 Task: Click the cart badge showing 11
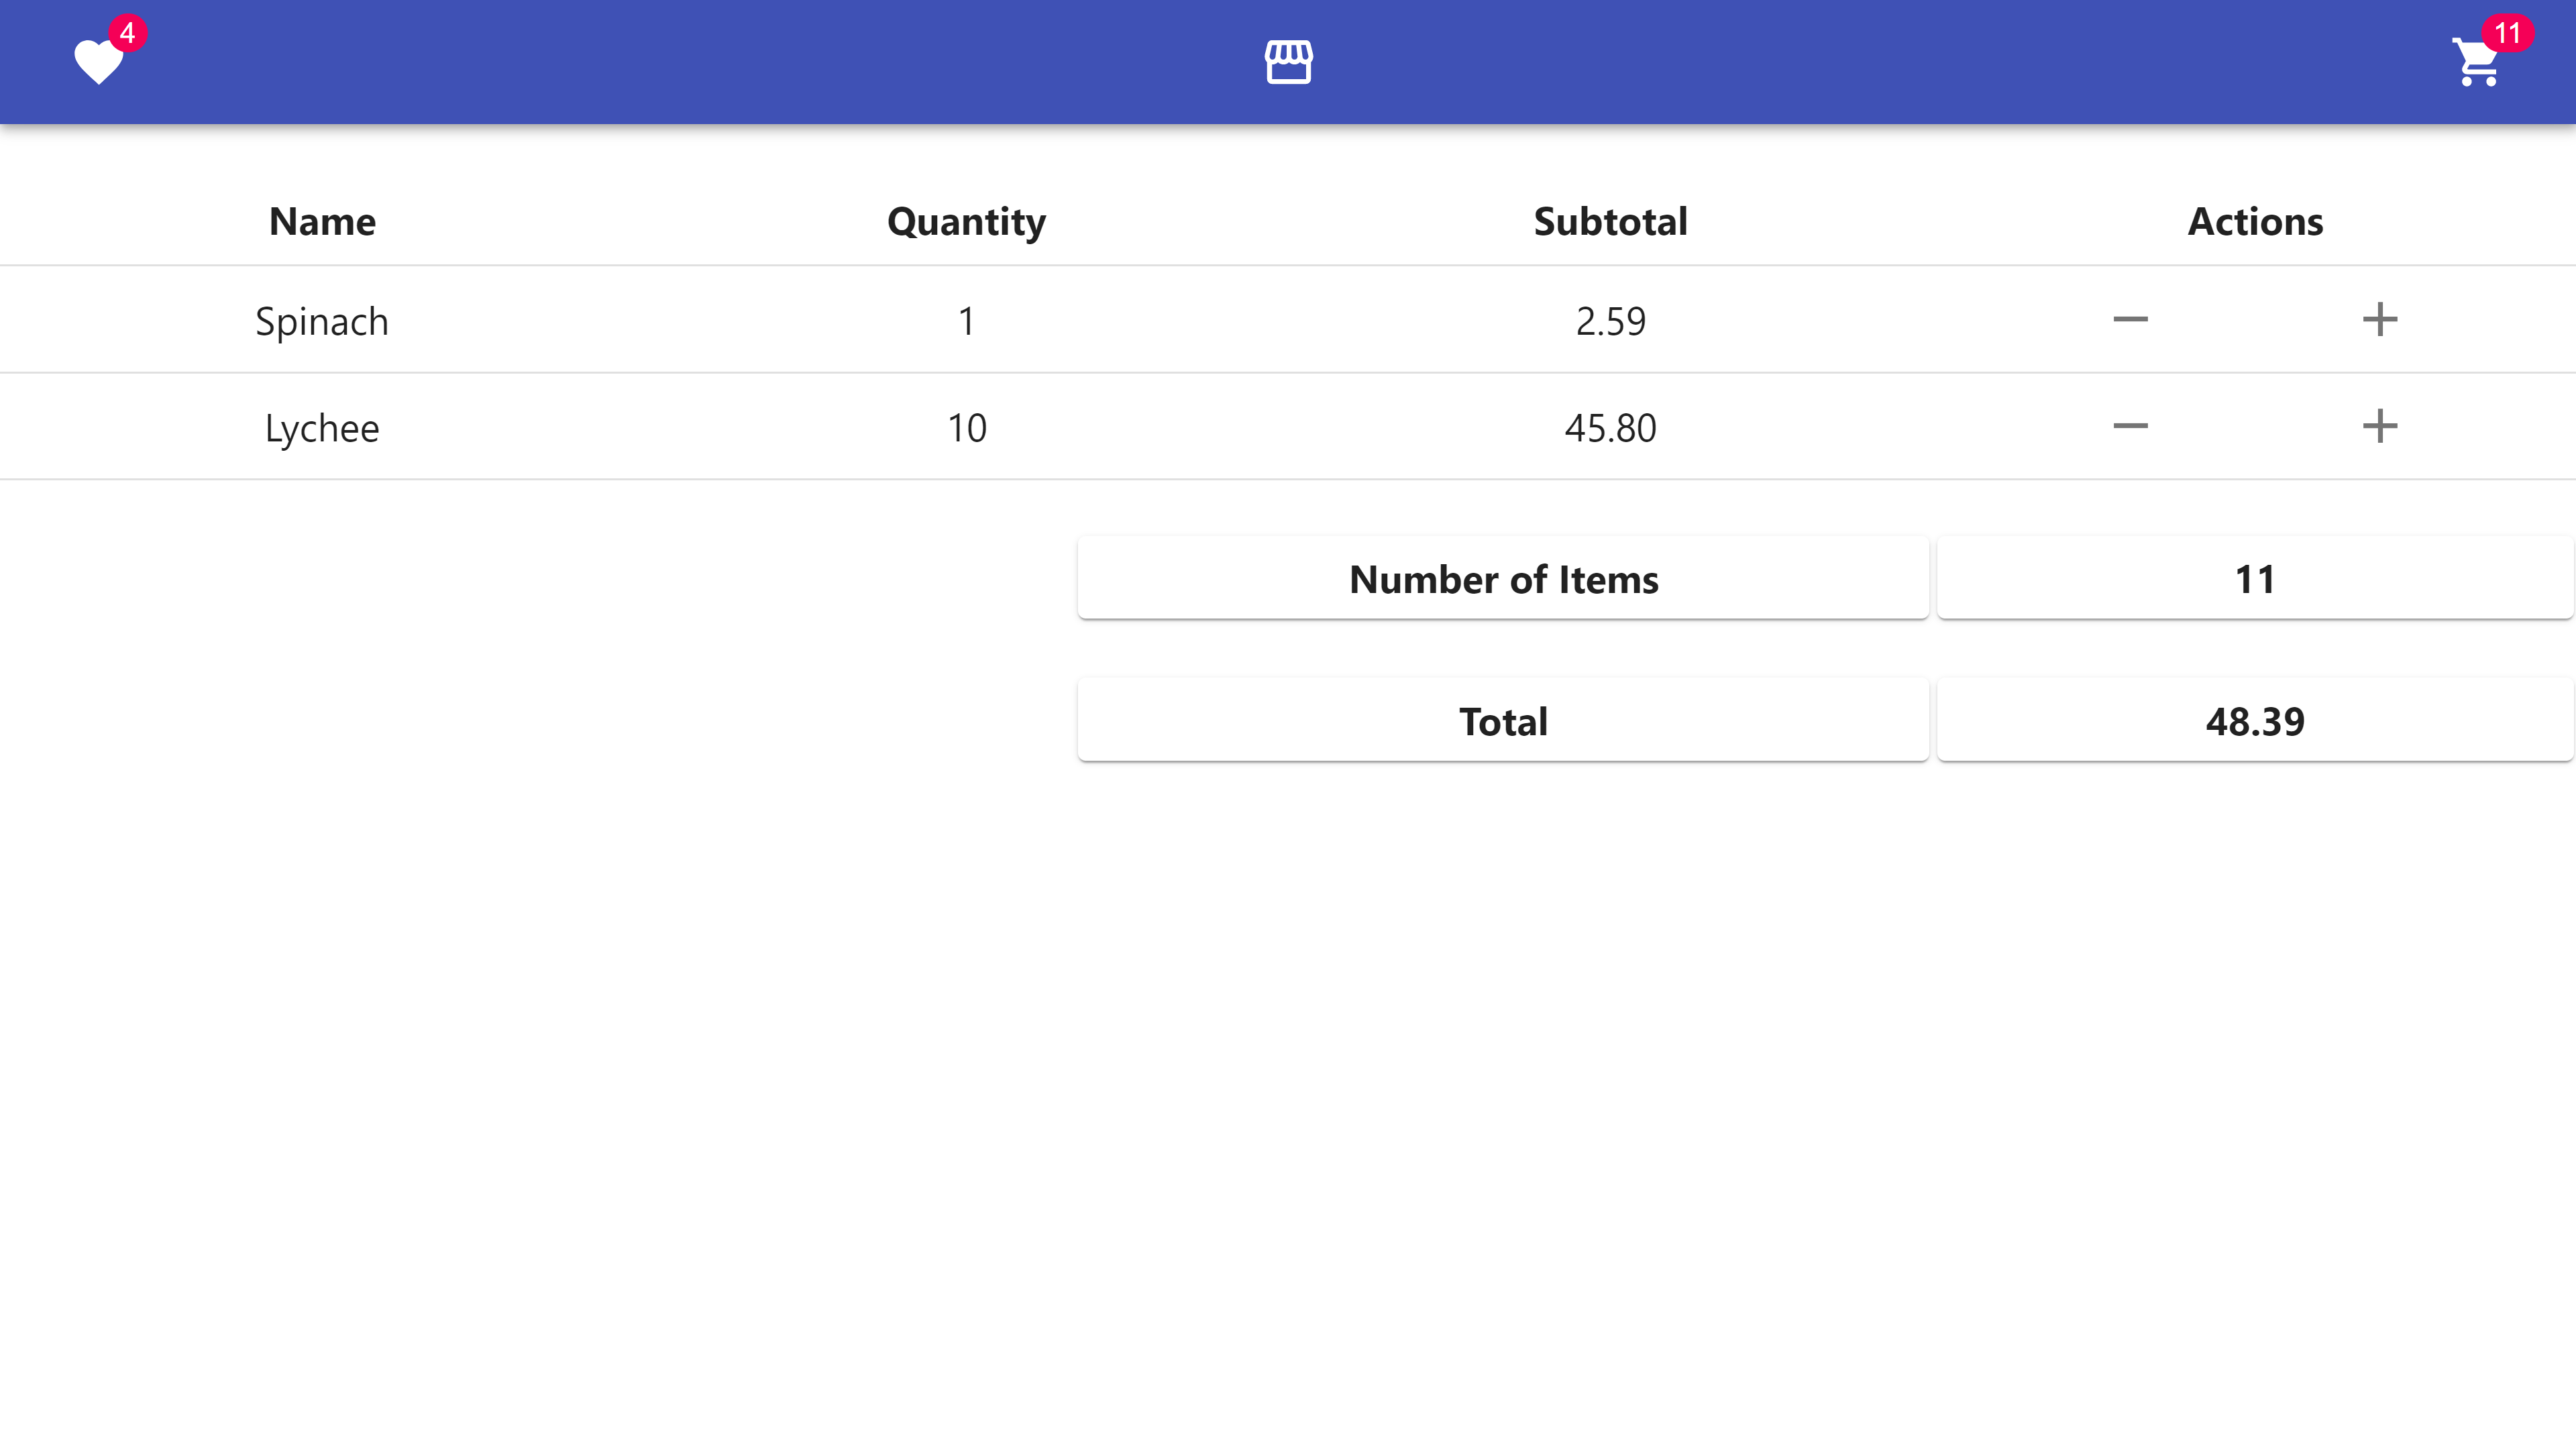(x=2507, y=33)
